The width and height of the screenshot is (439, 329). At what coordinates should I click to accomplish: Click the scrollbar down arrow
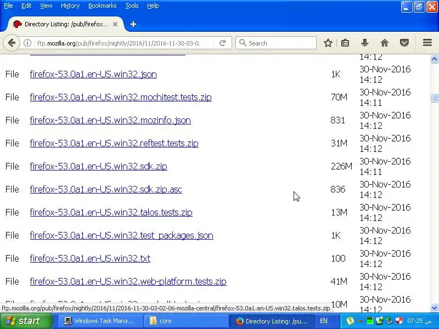pyautogui.click(x=434, y=308)
